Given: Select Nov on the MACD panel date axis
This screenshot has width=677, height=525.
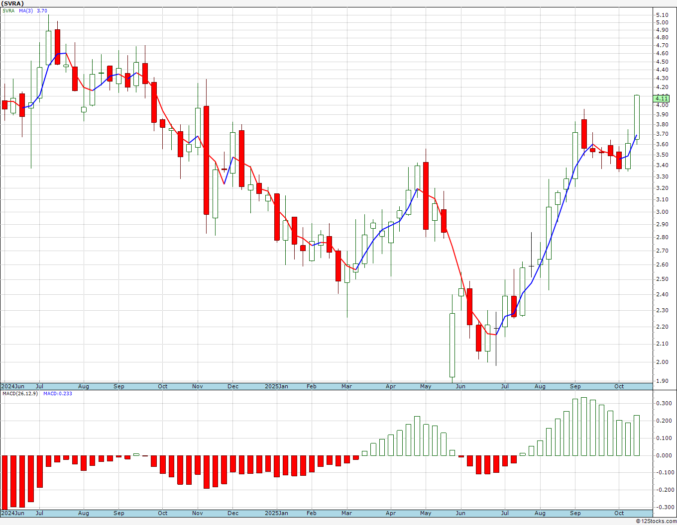Looking at the screenshot, I should coord(198,513).
